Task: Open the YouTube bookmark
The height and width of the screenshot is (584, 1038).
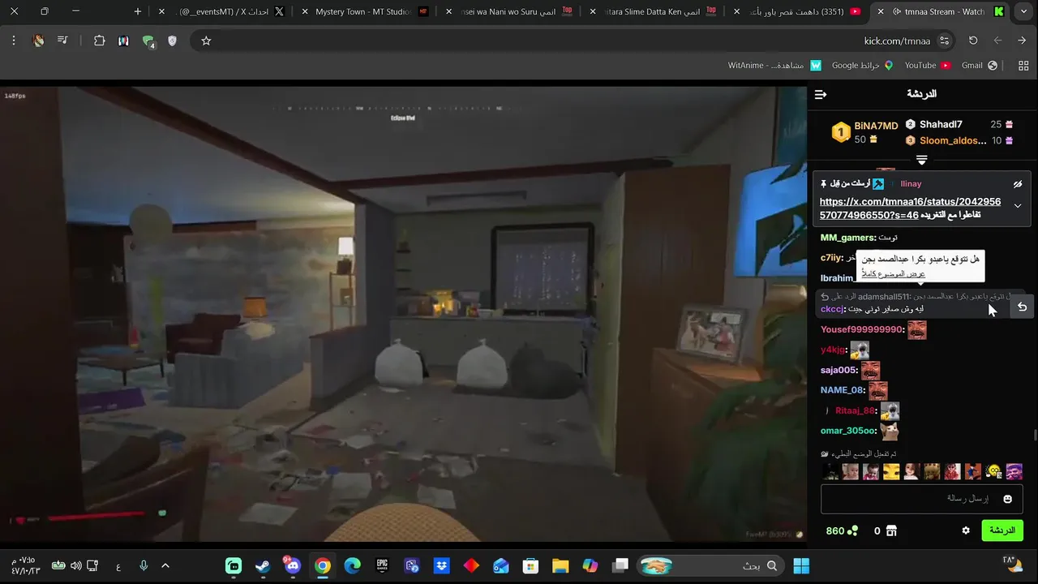Action: click(x=927, y=66)
